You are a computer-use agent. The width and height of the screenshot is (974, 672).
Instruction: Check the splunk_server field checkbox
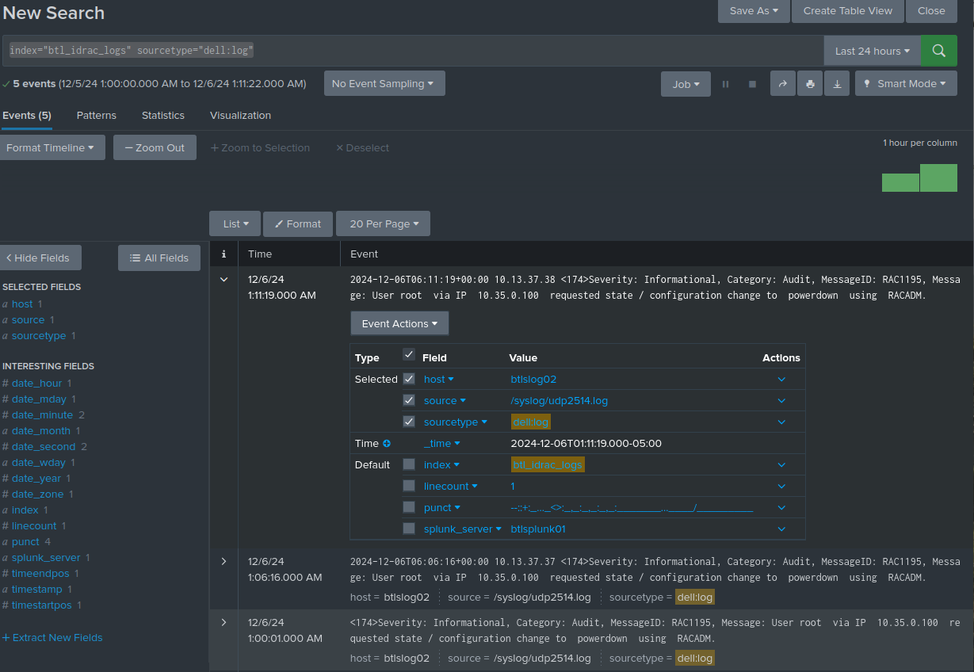pos(409,529)
